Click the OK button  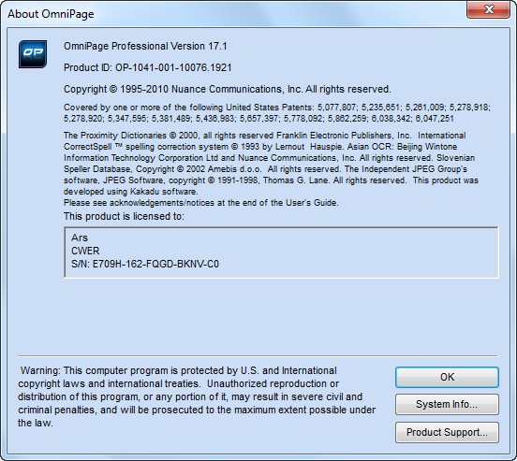pyautogui.click(x=447, y=377)
